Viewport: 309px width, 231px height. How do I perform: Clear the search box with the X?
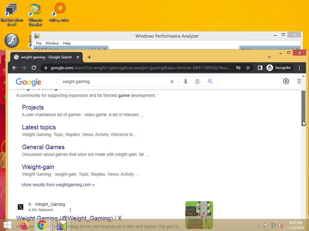pos(172,82)
